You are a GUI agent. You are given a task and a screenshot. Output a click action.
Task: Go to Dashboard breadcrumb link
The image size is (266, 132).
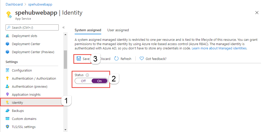(14, 4)
